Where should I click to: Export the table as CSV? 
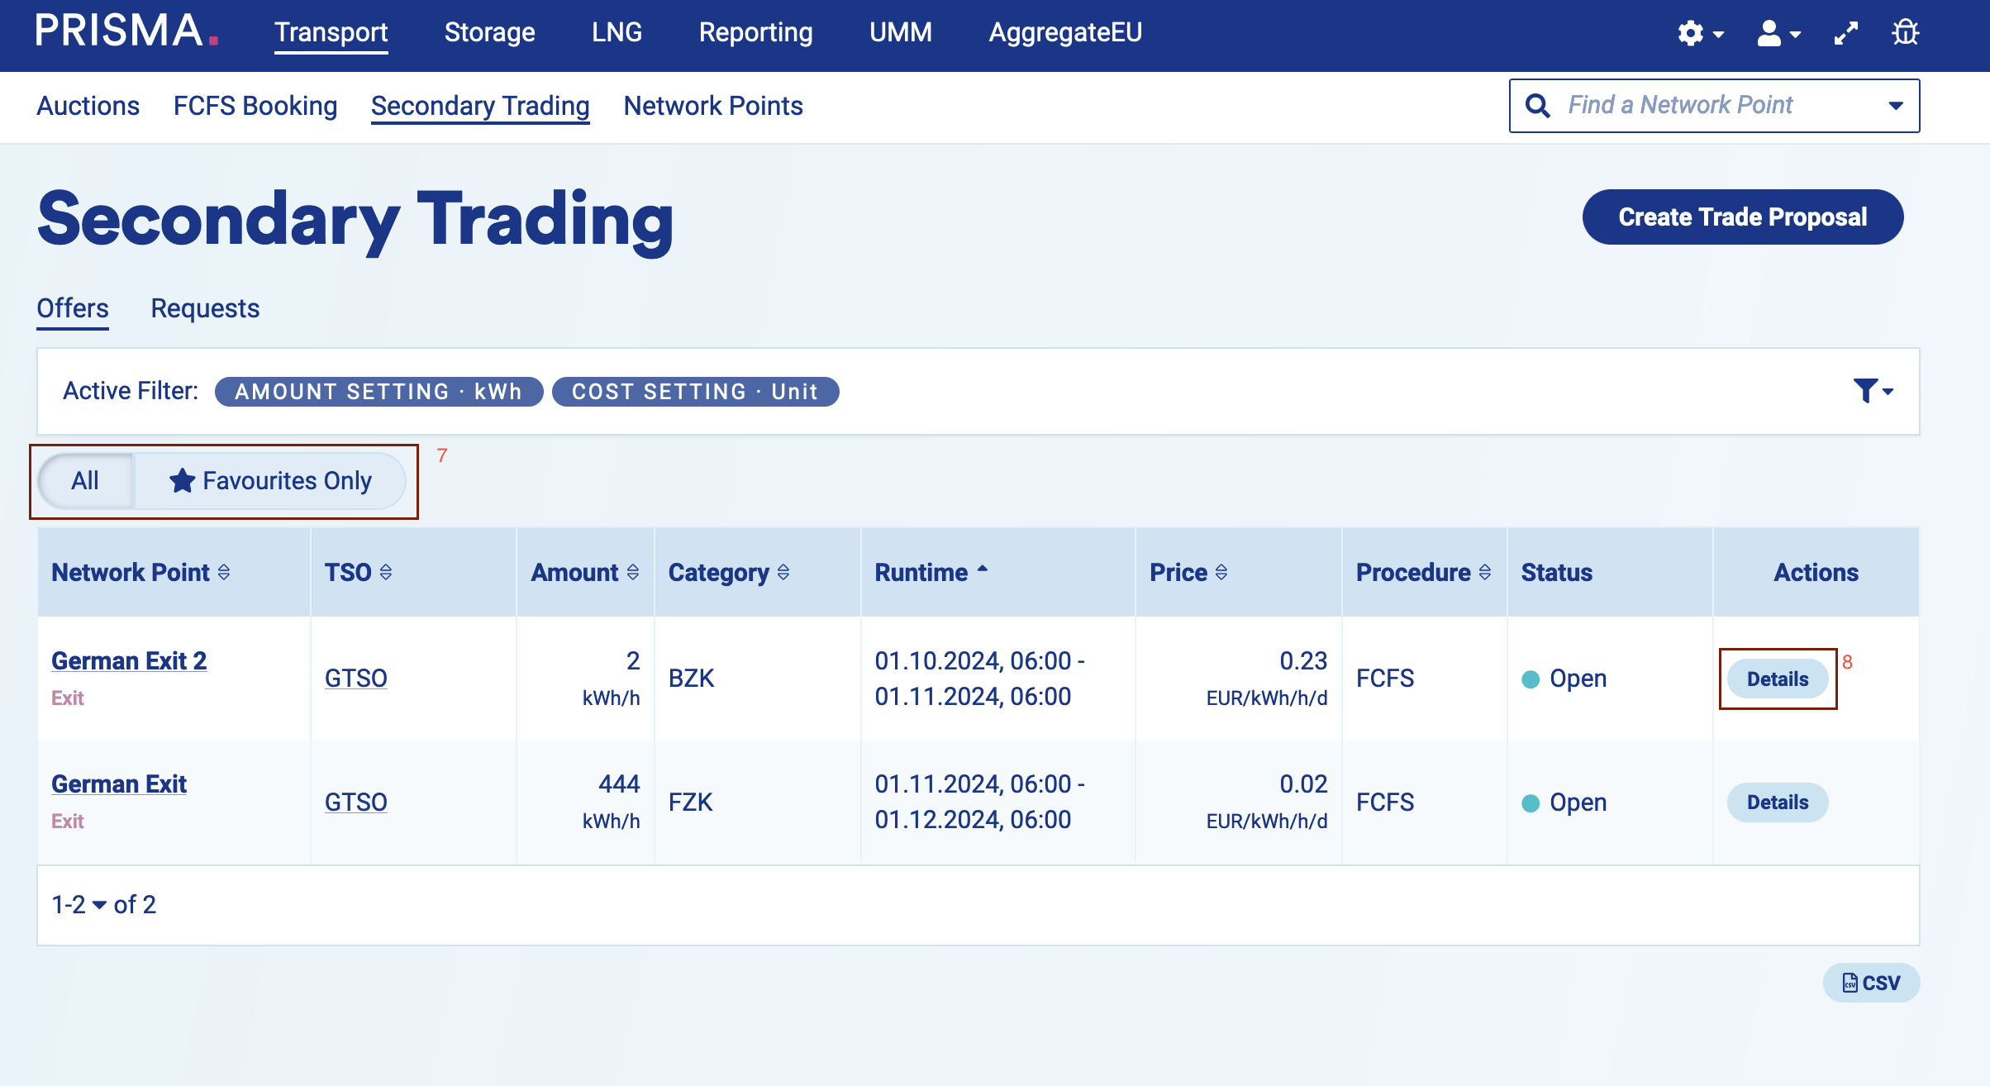click(x=1871, y=983)
